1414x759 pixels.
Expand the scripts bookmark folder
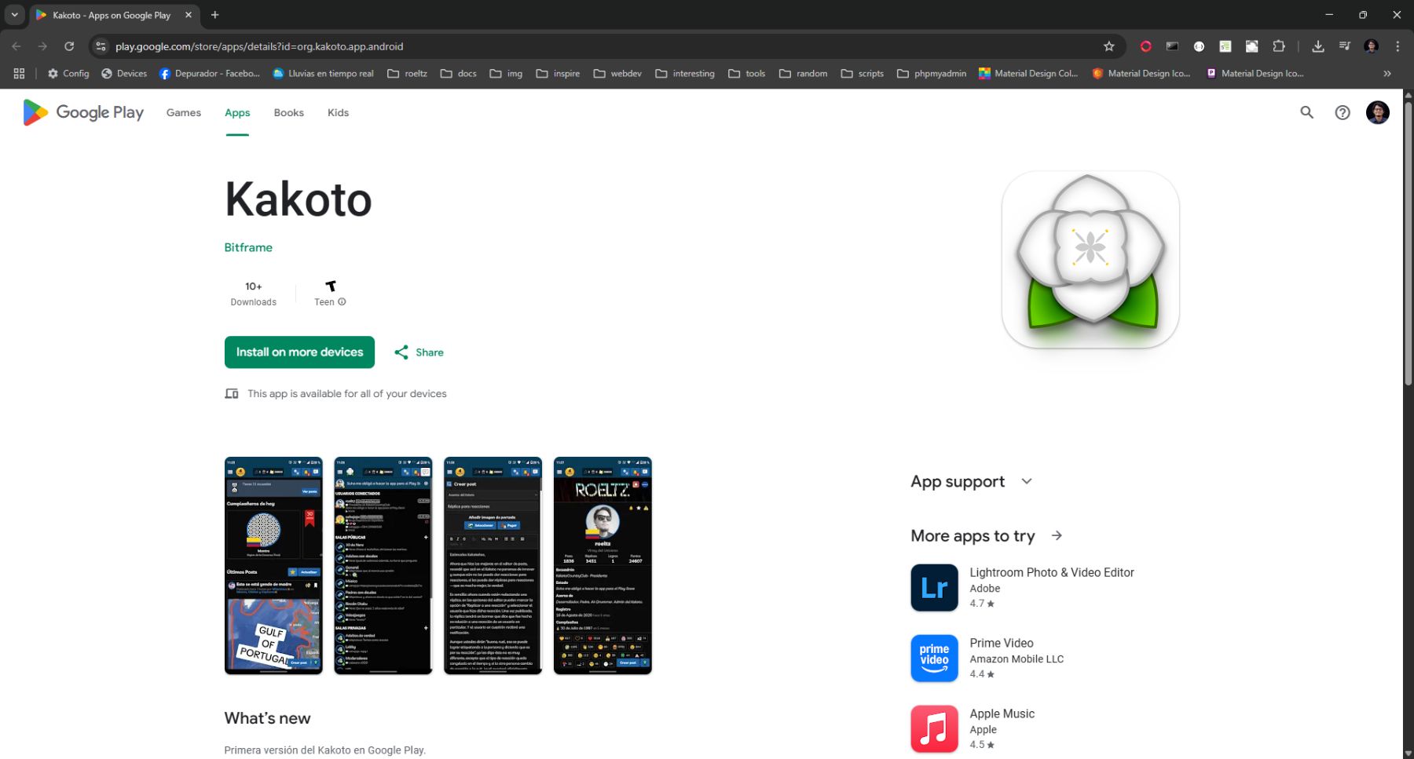(863, 73)
